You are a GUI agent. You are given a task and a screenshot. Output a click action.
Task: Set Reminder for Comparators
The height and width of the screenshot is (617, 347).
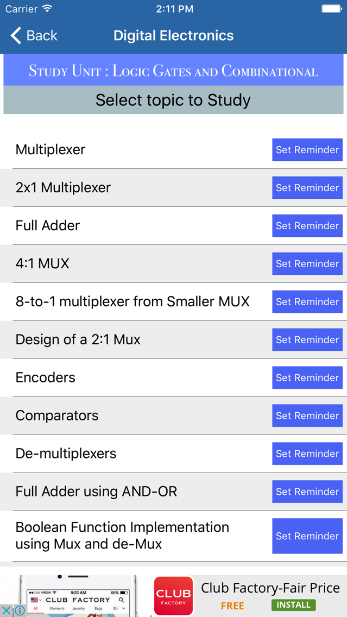pos(307,415)
